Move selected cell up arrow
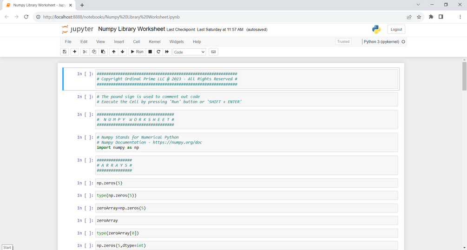 114,52
